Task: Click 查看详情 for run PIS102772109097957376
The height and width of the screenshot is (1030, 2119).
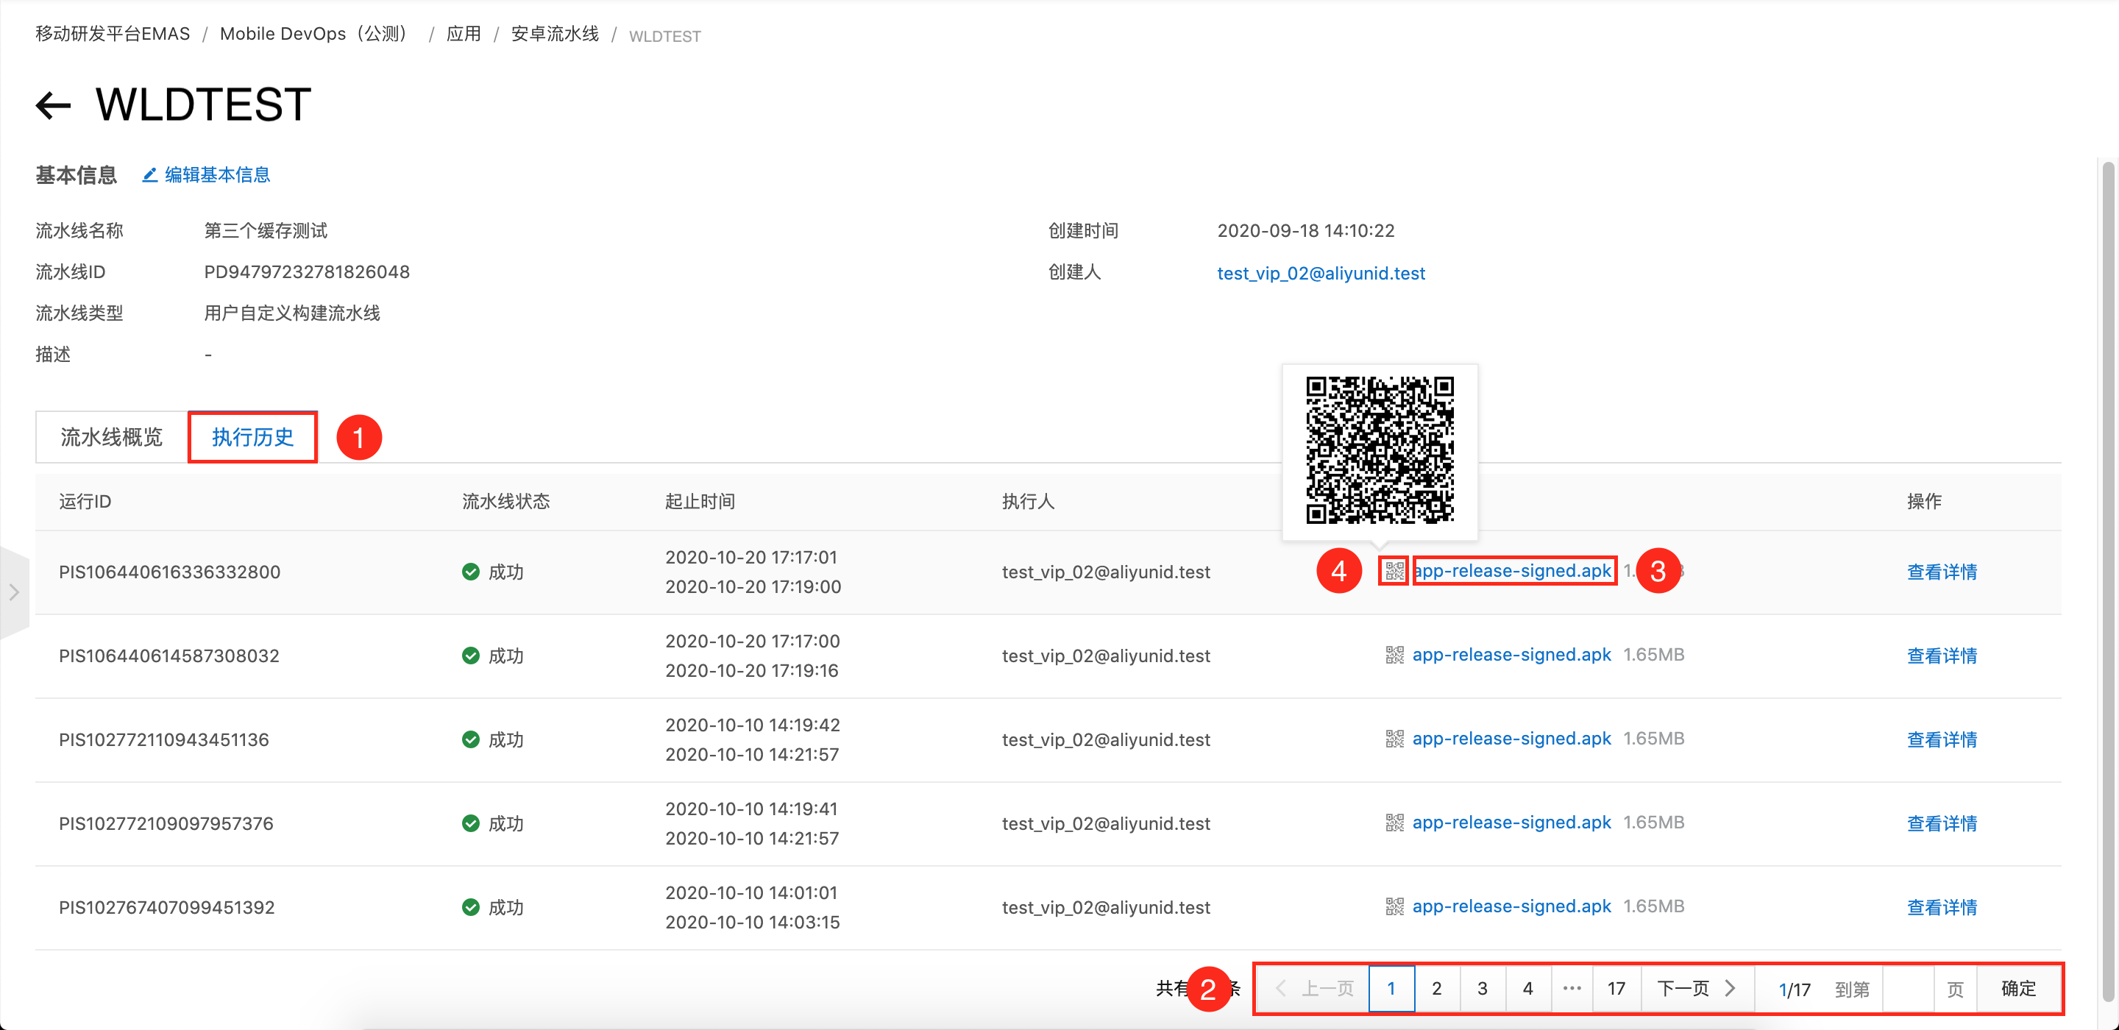Action: [1942, 823]
